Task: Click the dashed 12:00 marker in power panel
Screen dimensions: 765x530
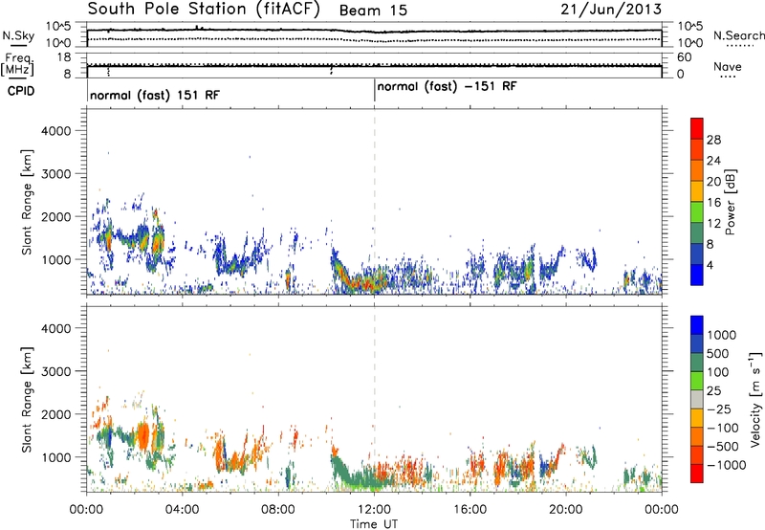Action: click(374, 202)
